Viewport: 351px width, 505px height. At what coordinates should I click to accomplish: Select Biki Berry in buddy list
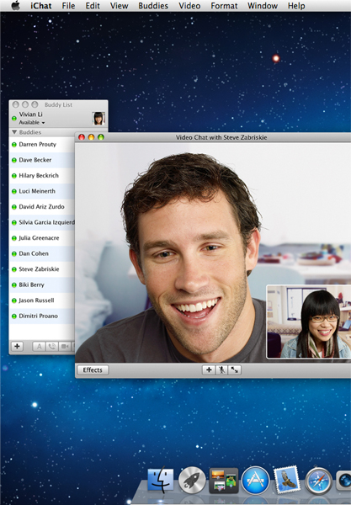coord(42,284)
